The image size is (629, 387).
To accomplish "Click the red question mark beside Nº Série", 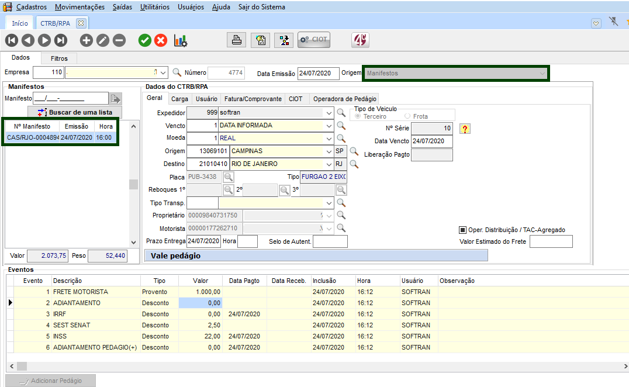I will click(x=465, y=129).
